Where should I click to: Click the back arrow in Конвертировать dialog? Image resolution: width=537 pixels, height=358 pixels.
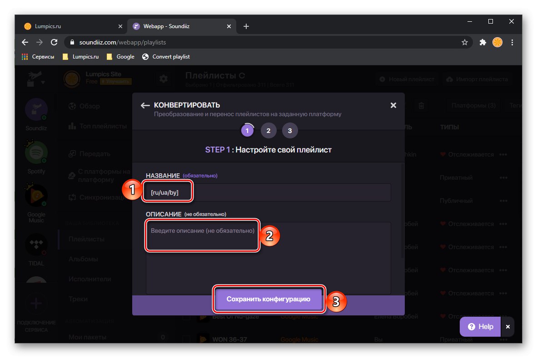tap(145, 105)
